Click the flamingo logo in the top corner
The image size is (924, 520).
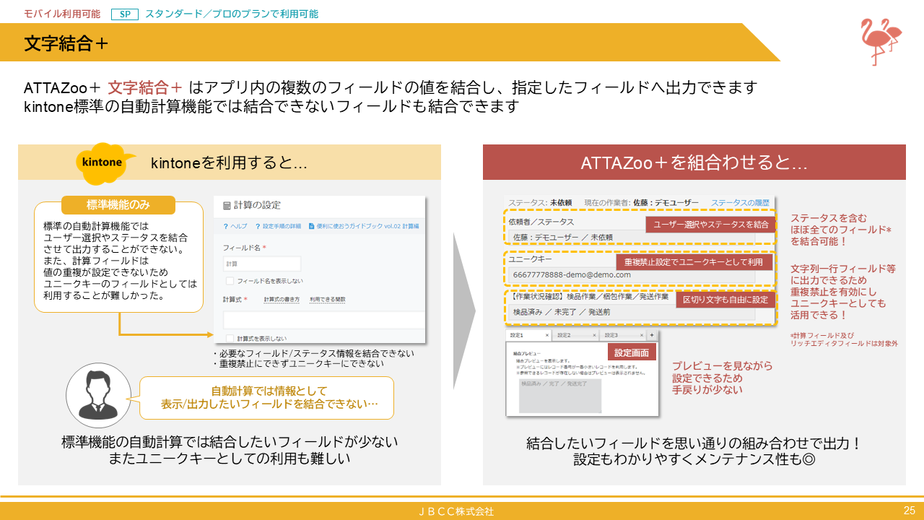881,41
